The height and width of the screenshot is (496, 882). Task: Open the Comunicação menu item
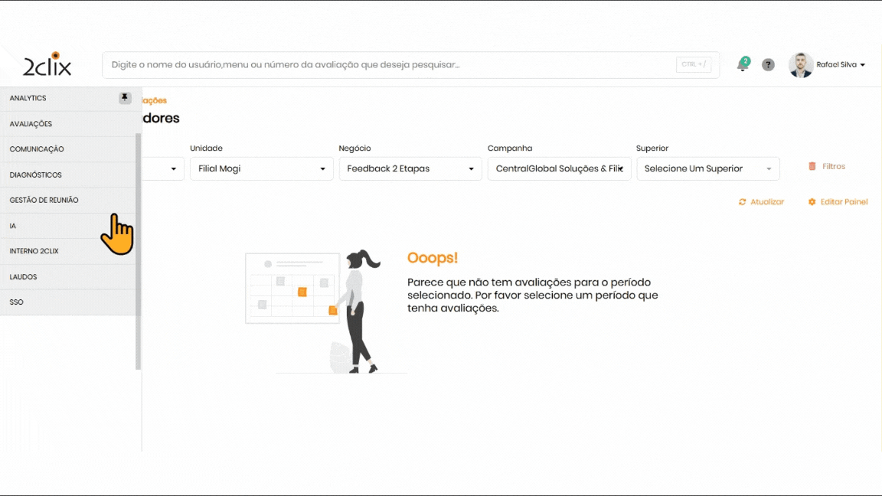point(37,149)
